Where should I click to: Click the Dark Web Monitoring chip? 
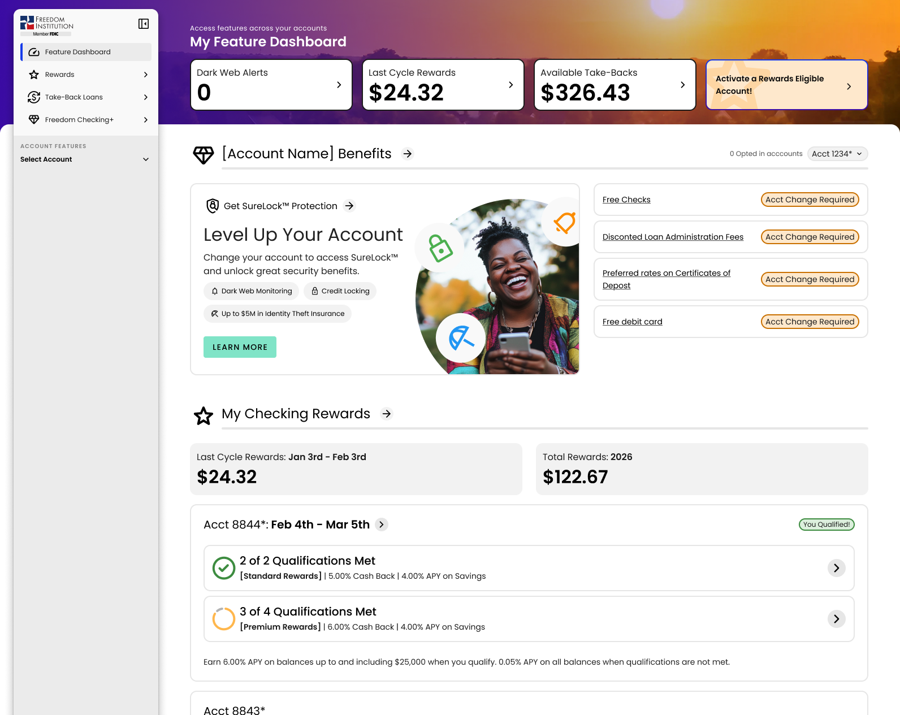pos(251,291)
